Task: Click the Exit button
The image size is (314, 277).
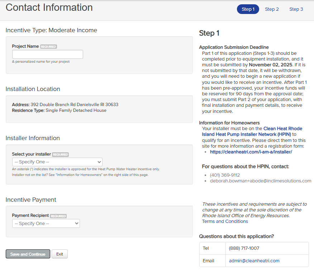Action: (x=60, y=254)
